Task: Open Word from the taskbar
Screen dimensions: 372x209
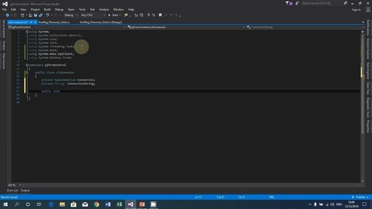Action: click(x=108, y=204)
